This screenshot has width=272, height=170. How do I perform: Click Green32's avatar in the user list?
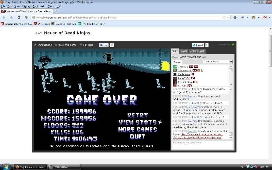175,67
